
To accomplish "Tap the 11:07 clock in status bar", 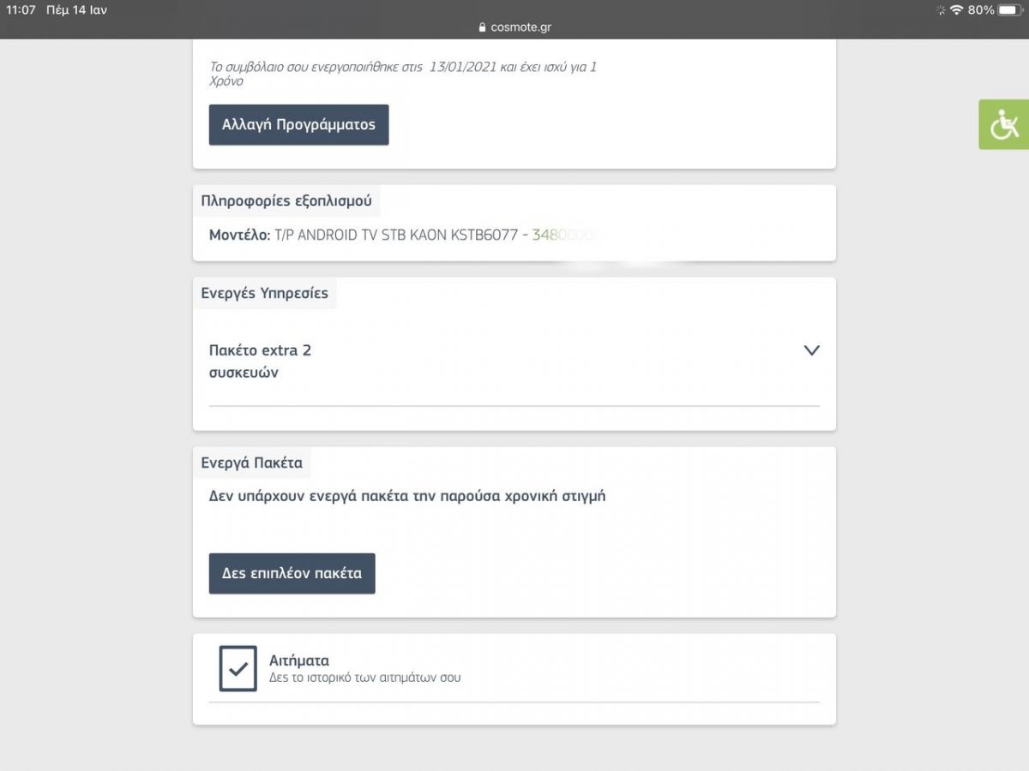I will click(21, 10).
